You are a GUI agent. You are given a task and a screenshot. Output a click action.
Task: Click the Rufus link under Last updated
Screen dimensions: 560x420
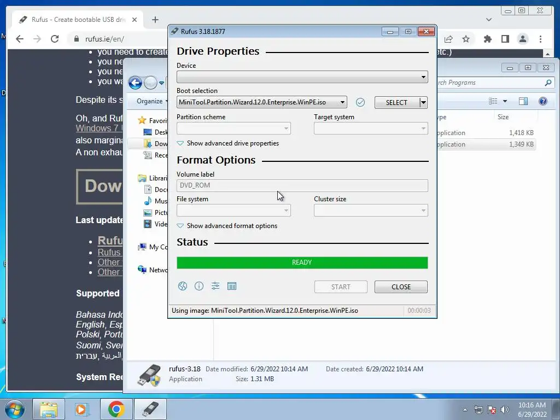point(110,241)
